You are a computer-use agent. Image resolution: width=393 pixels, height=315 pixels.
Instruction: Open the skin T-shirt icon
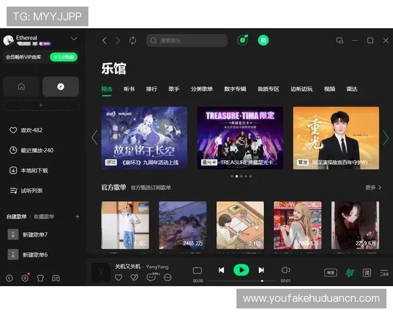point(41,278)
